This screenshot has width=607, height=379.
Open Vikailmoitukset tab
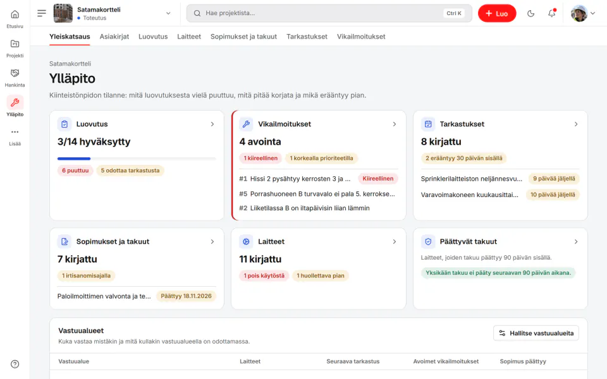coord(361,37)
